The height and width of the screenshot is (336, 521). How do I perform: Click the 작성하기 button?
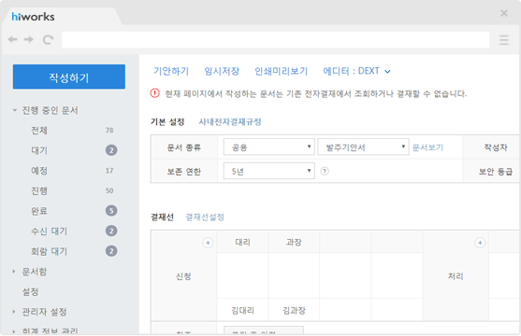pos(69,77)
